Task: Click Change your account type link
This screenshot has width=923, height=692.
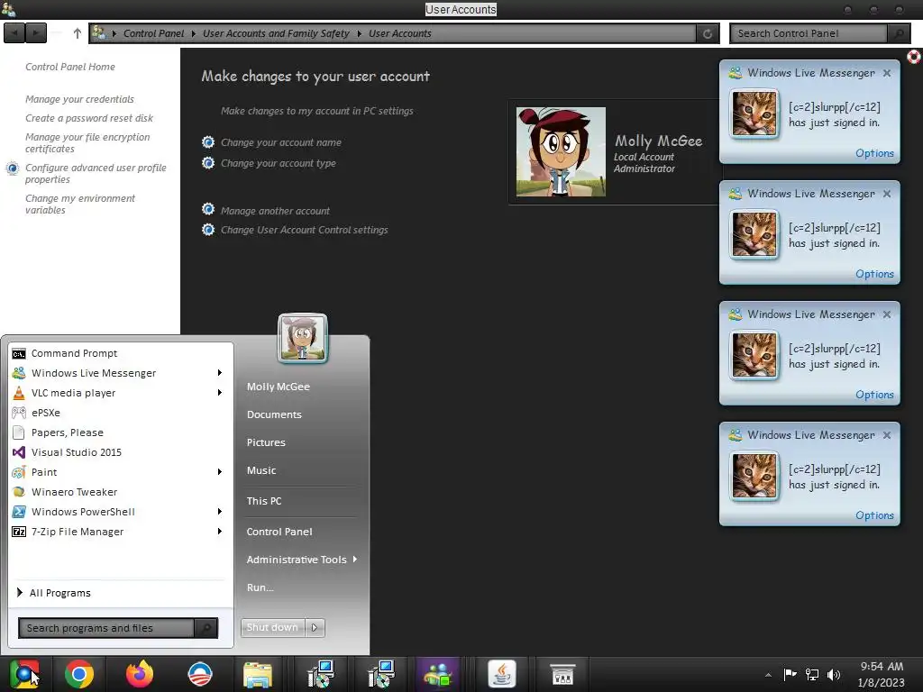Action: (x=279, y=163)
